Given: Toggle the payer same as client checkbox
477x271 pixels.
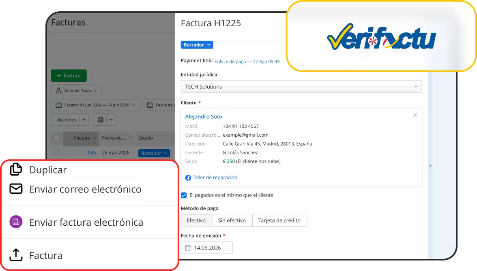Looking at the screenshot, I should click(184, 195).
